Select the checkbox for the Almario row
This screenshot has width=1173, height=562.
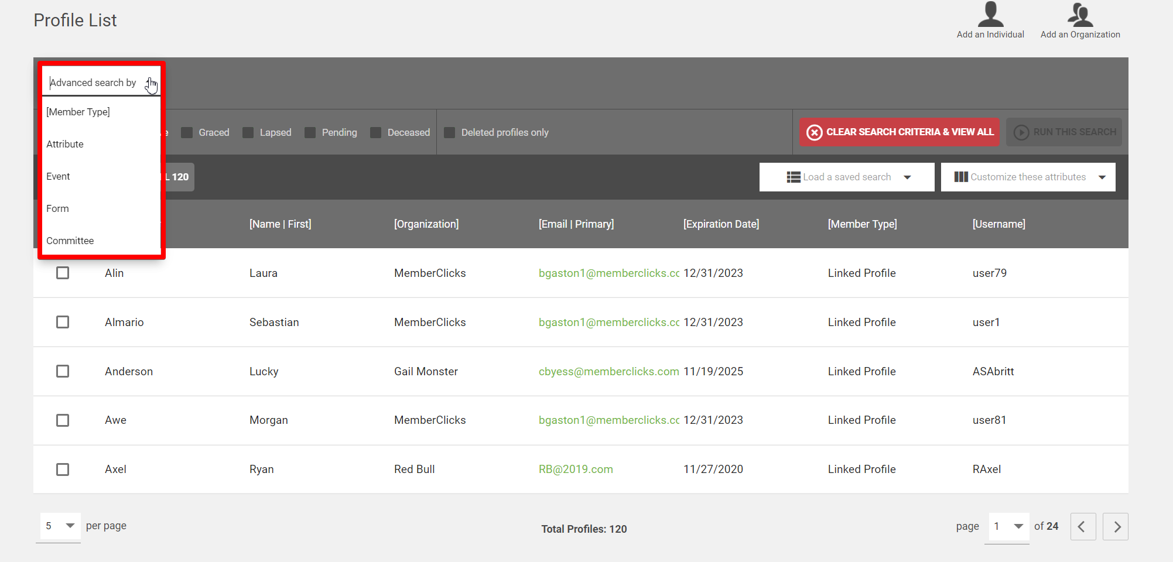pos(63,322)
